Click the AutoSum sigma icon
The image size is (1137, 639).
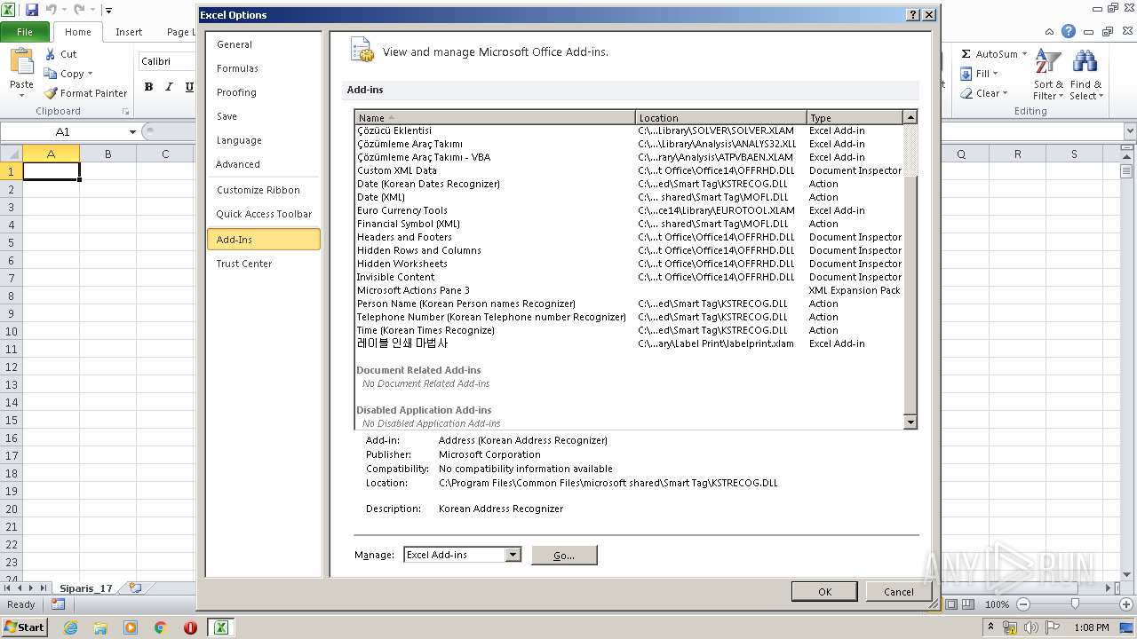966,54
